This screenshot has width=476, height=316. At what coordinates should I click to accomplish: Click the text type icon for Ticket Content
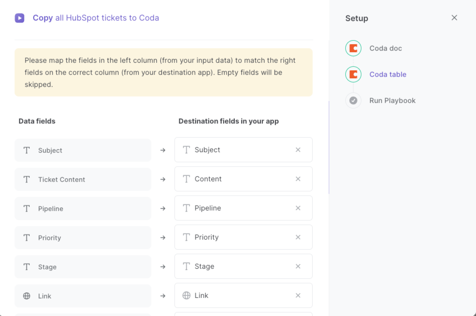pos(26,180)
